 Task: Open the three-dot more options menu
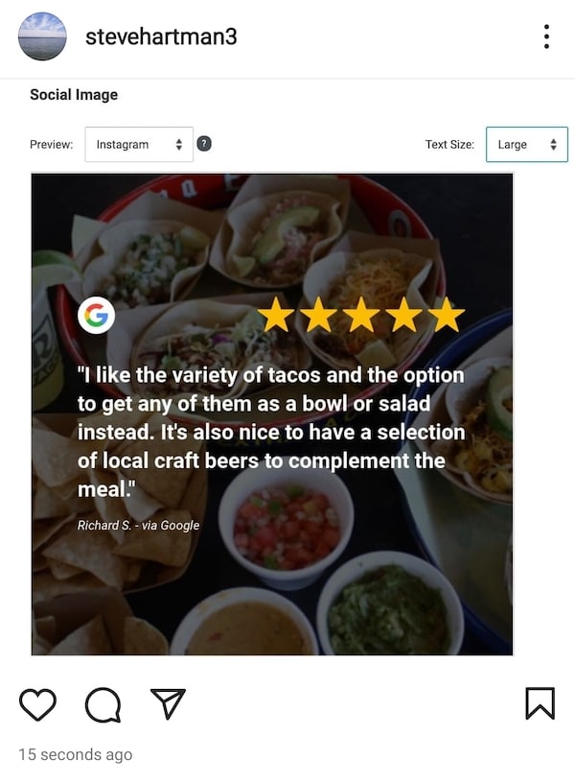click(x=546, y=36)
